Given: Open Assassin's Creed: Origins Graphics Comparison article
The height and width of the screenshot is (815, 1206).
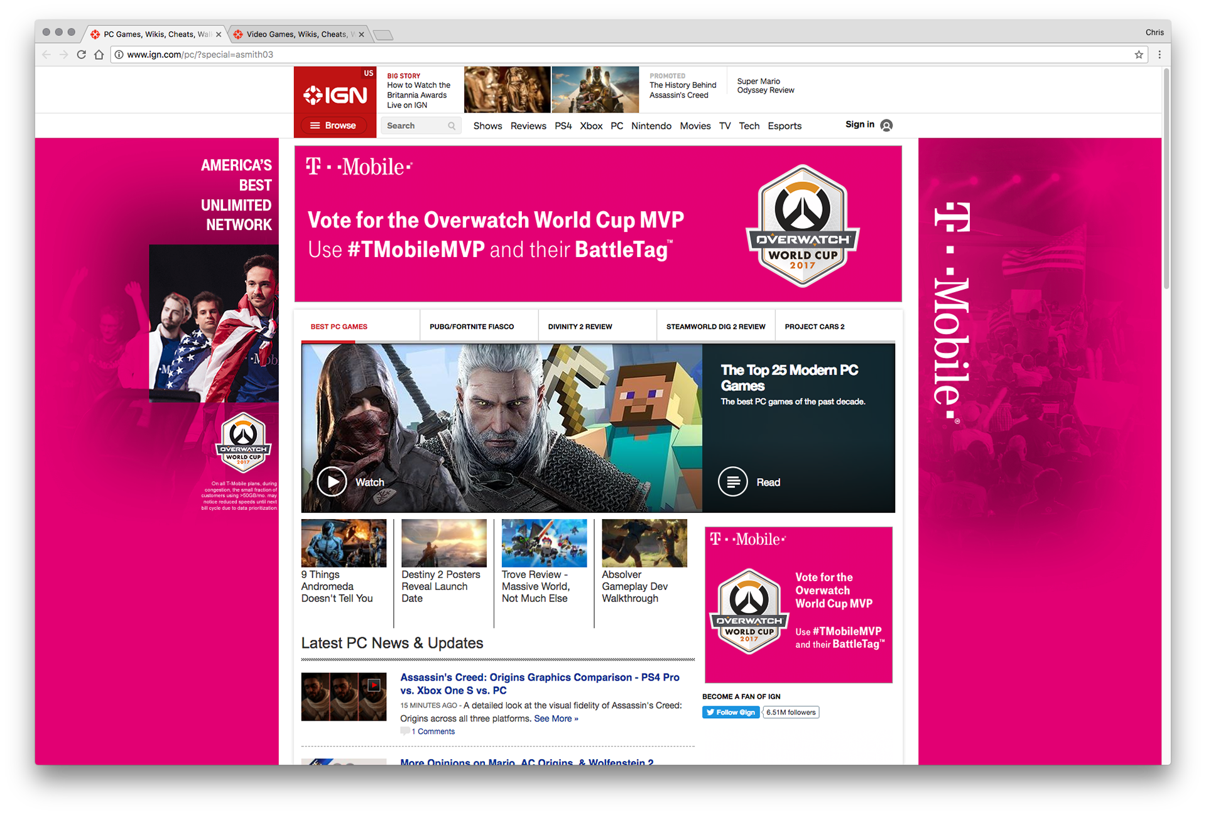Looking at the screenshot, I should 540,684.
